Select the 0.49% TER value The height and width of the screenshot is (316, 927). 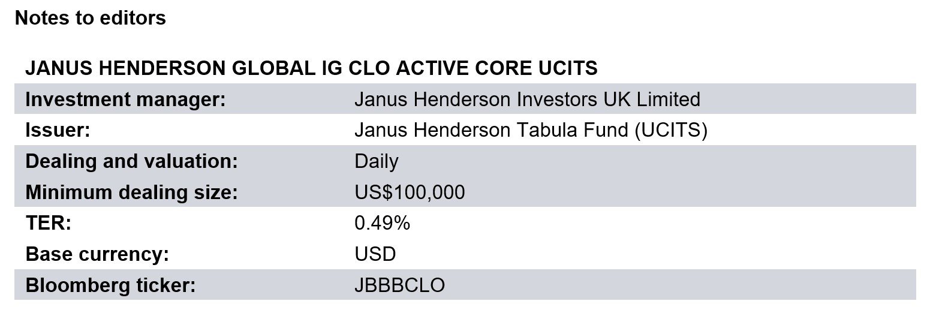coord(382,224)
